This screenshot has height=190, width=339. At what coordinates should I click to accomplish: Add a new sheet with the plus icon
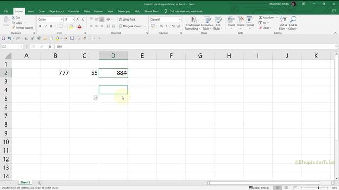point(40,183)
